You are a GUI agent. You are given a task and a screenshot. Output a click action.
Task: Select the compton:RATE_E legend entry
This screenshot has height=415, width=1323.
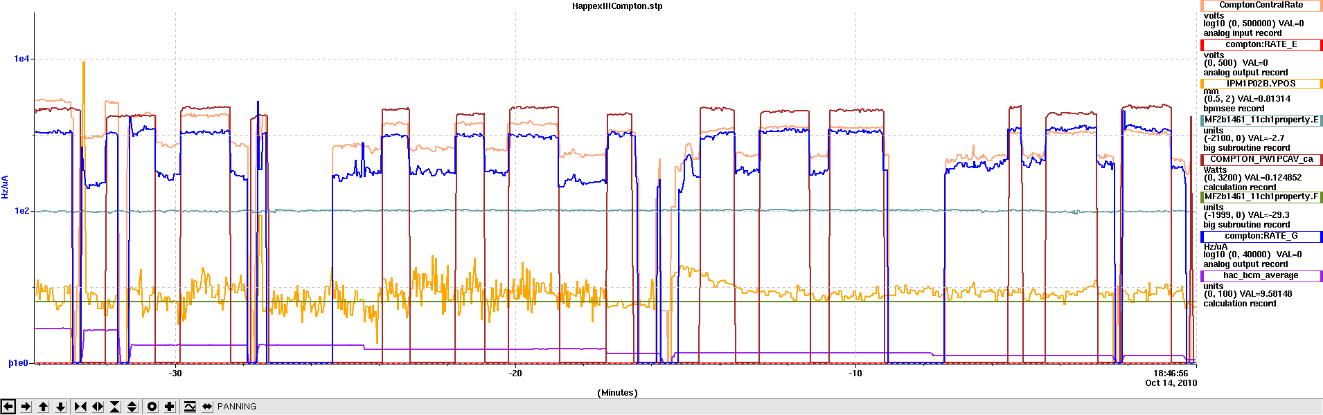tap(1261, 45)
